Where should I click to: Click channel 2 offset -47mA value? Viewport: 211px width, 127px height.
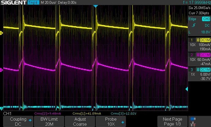[x=205, y=64]
